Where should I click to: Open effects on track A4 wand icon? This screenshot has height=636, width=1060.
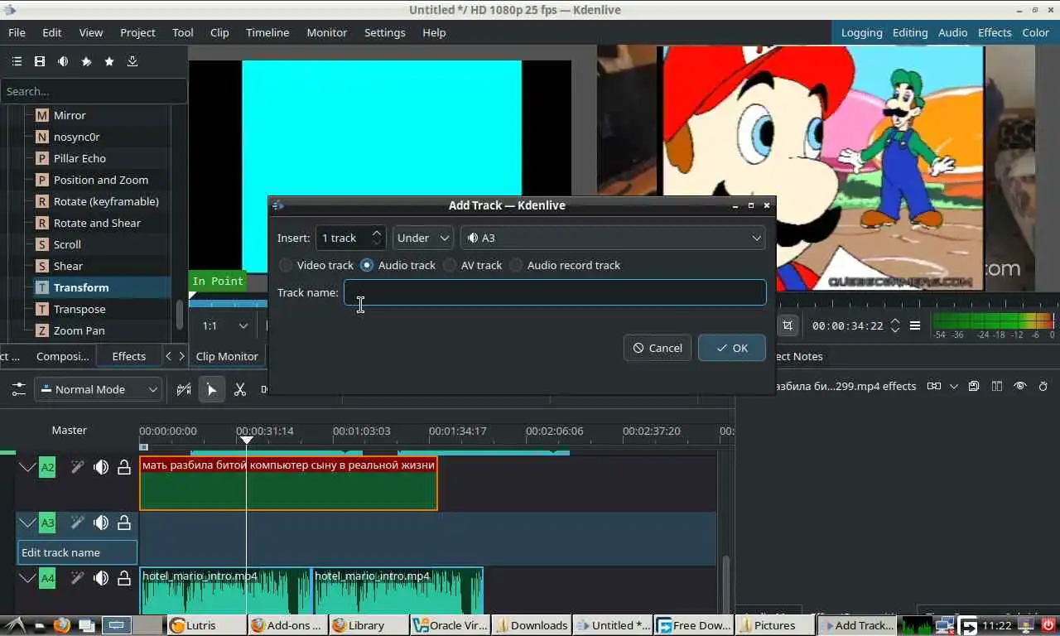point(77,578)
